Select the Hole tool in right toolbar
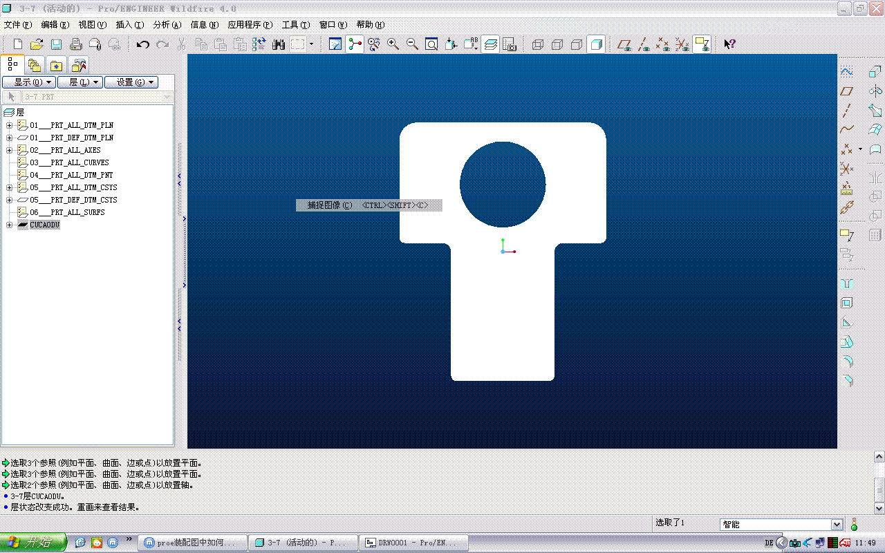 [846, 283]
